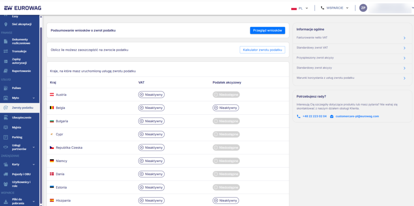Click the Karty cards icon
This screenshot has height=206, width=414.
(x=6, y=164)
